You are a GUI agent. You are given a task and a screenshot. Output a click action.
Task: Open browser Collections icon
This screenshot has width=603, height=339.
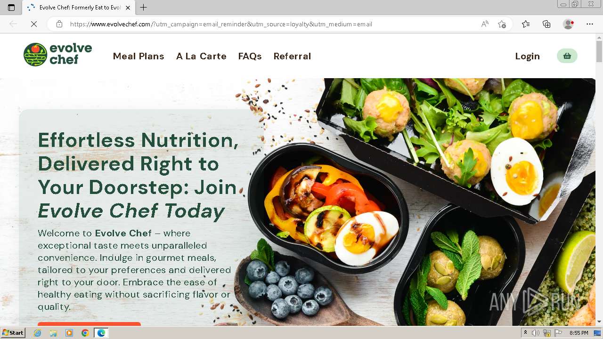tap(546, 24)
